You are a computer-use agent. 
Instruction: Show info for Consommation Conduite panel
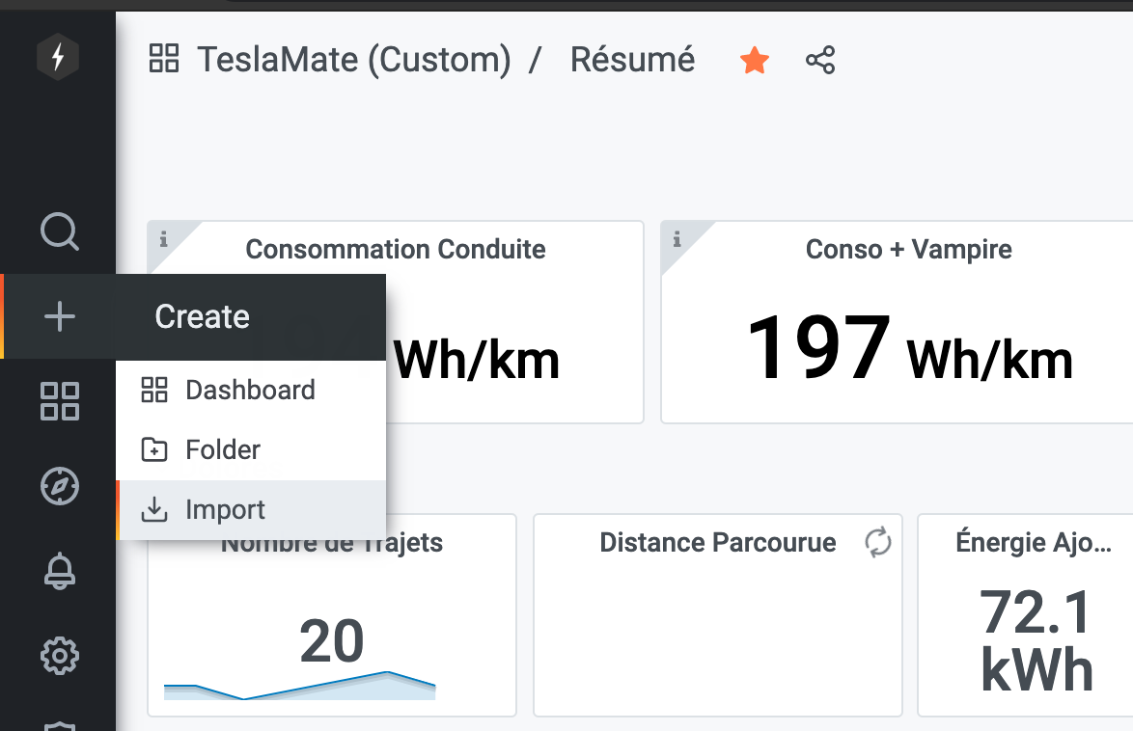164,239
